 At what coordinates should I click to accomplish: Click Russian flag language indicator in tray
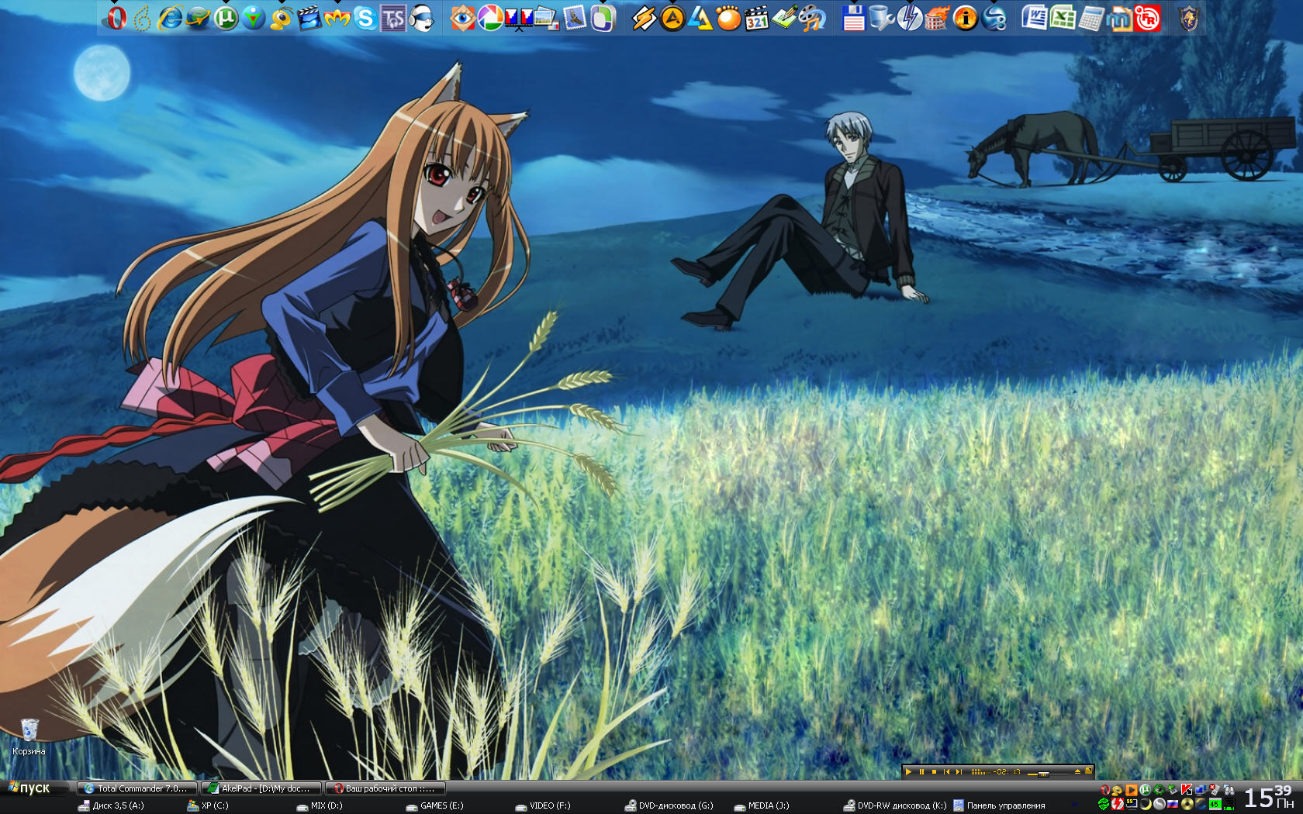1173,804
